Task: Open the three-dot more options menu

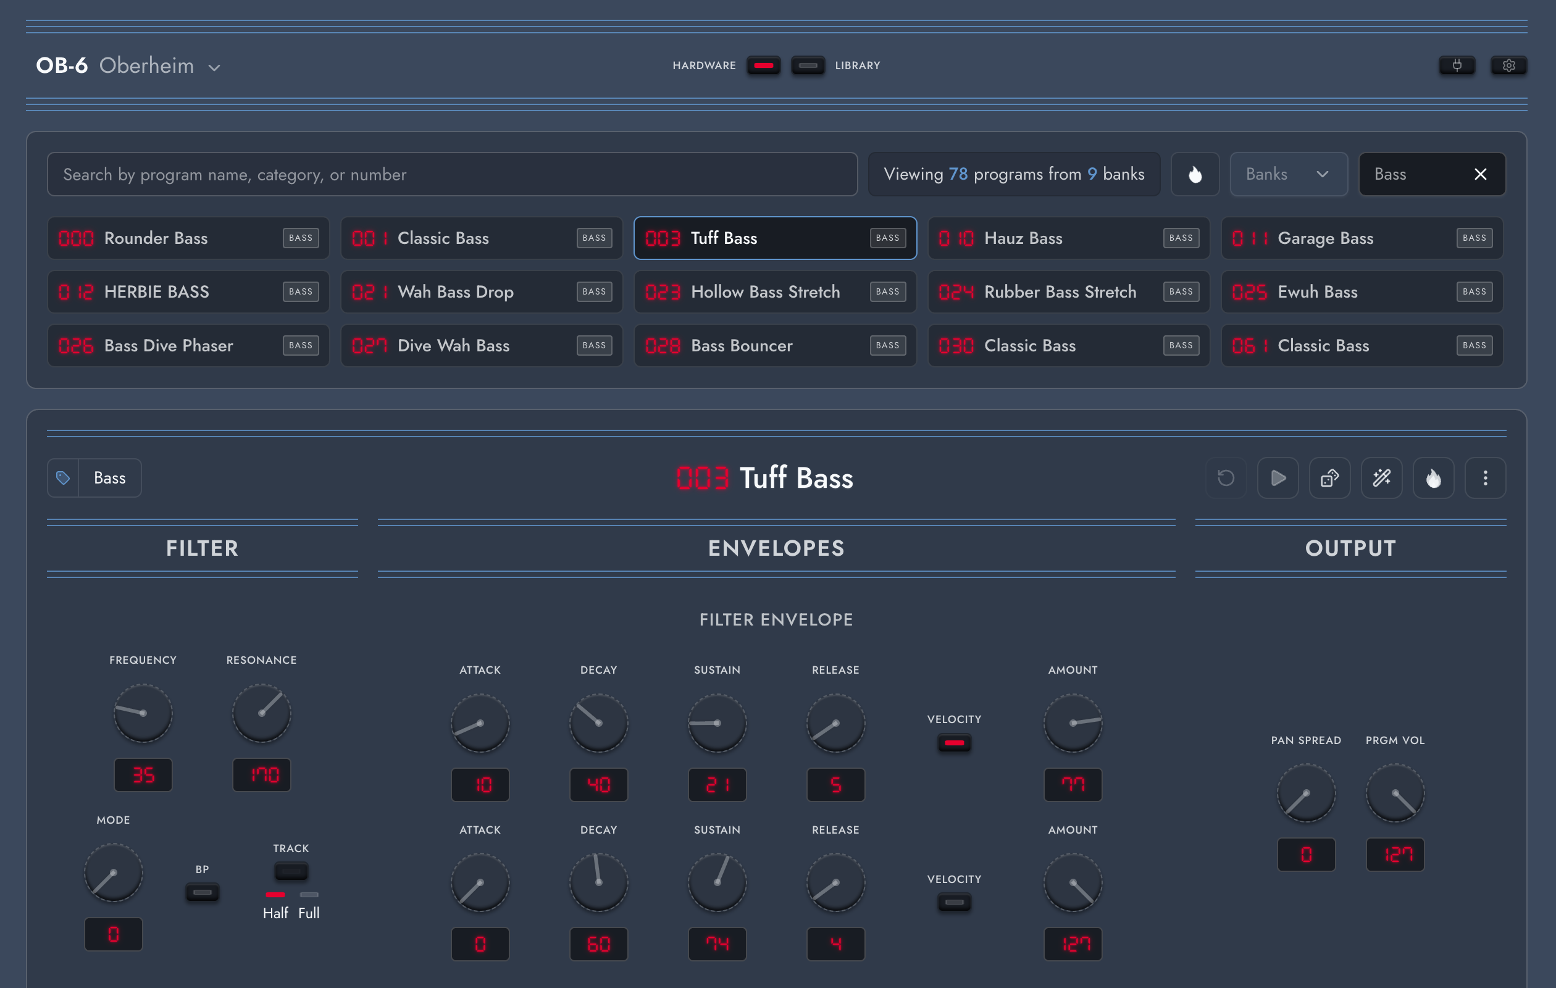Action: [x=1485, y=477]
